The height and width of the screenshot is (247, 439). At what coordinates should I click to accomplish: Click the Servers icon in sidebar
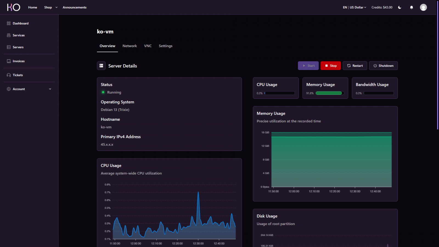9,47
